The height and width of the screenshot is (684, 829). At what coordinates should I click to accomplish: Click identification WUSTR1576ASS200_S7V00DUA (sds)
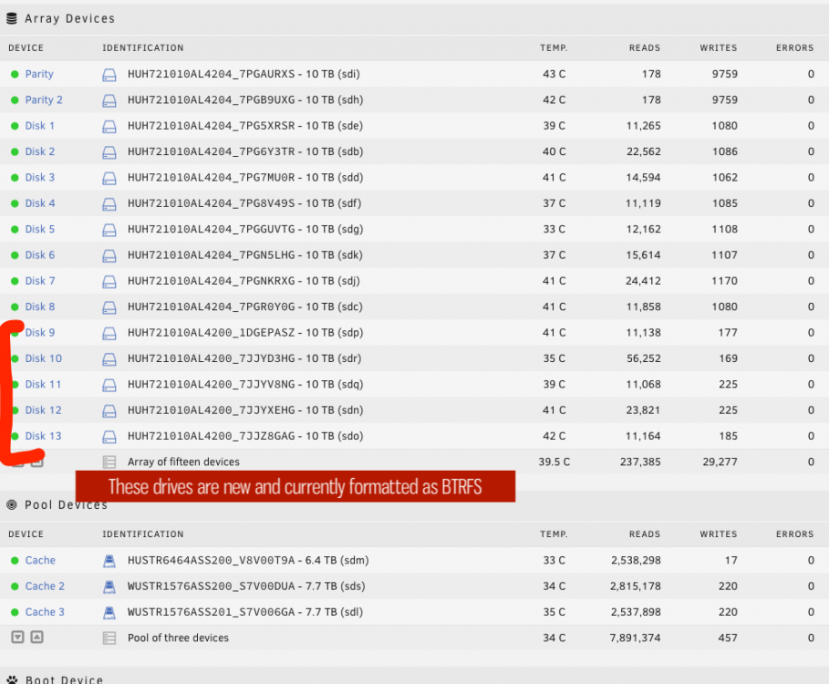246,586
